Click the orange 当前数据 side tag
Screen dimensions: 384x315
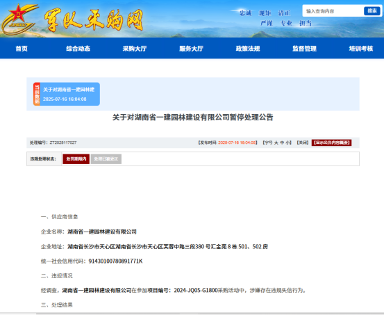click(37, 94)
